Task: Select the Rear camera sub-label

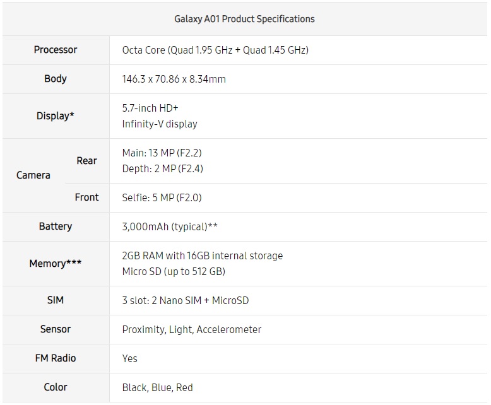Action: tap(86, 161)
